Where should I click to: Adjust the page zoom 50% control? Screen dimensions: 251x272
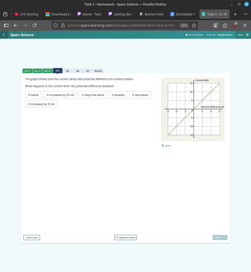pos(184,25)
